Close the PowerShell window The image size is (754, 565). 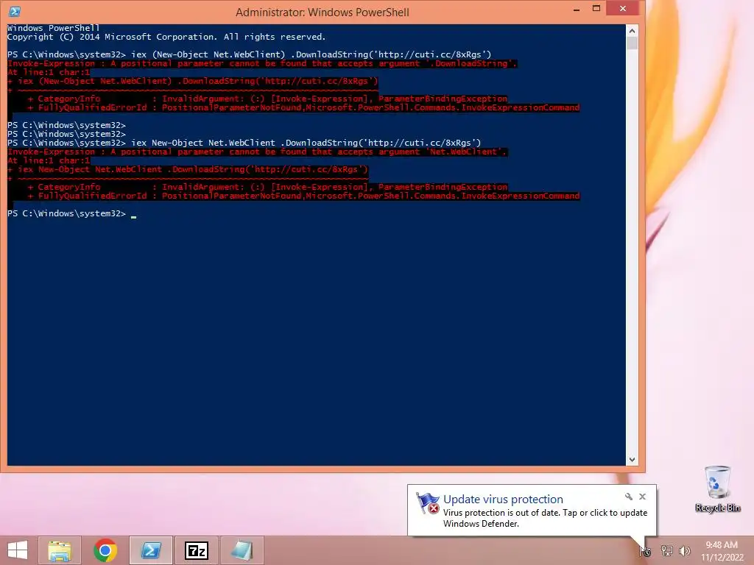(623, 9)
